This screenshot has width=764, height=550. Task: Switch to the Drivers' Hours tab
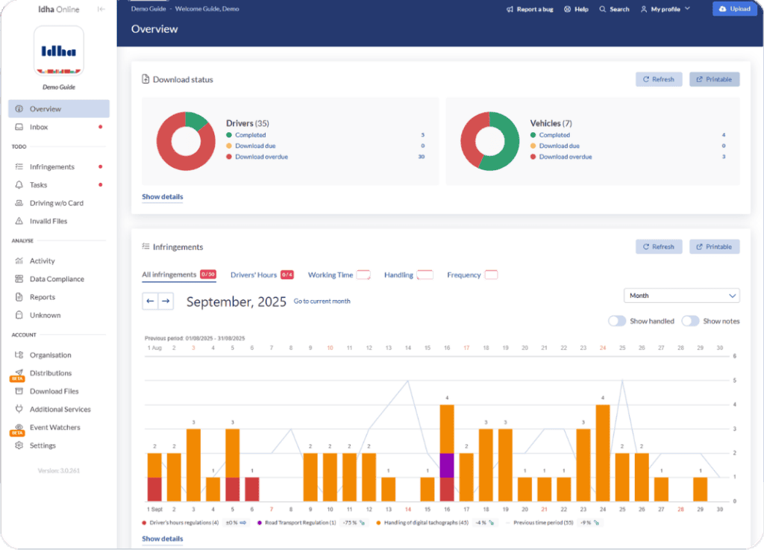[262, 275]
